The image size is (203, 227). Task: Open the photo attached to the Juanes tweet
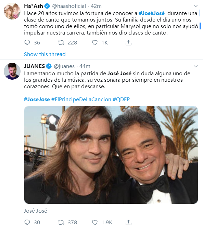pos(111,155)
